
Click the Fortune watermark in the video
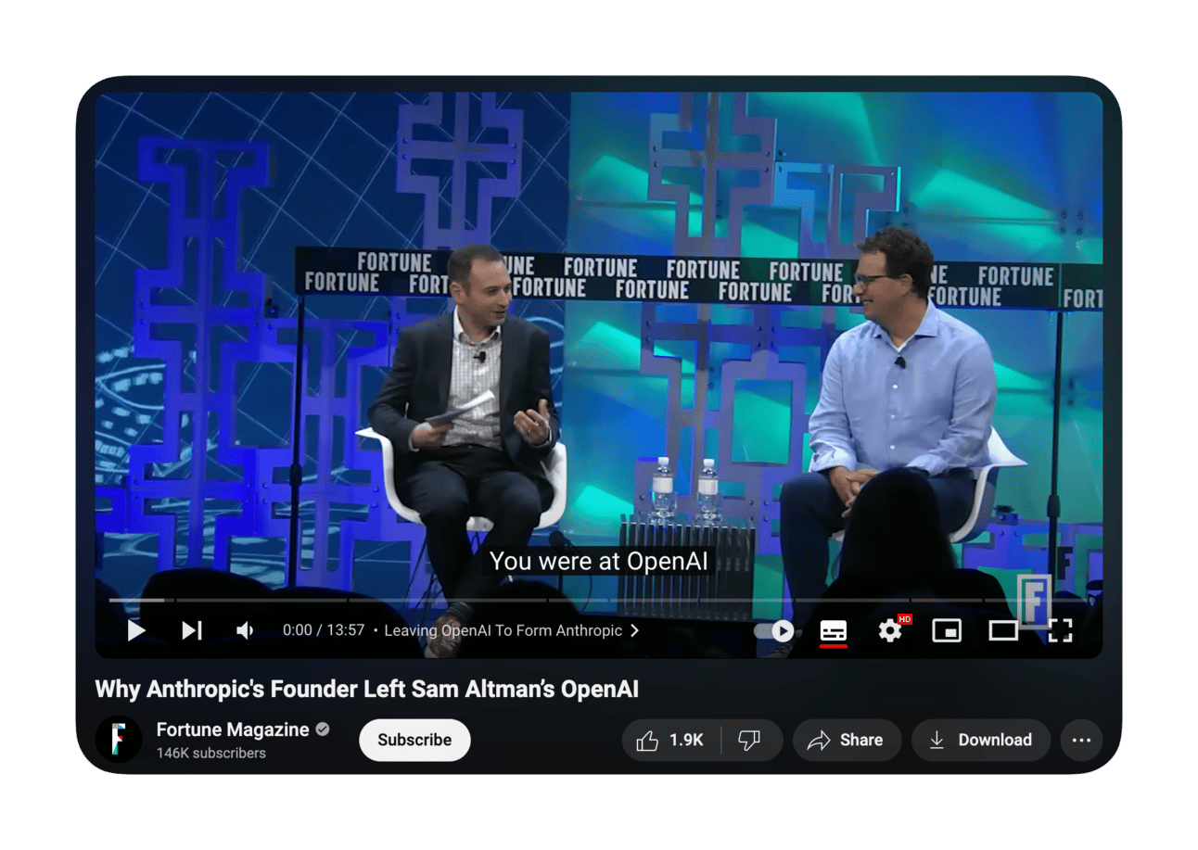click(x=1034, y=602)
